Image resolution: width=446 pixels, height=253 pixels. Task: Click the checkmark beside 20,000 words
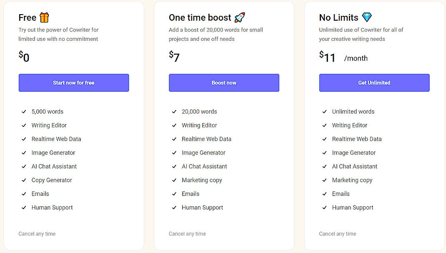[174, 112]
